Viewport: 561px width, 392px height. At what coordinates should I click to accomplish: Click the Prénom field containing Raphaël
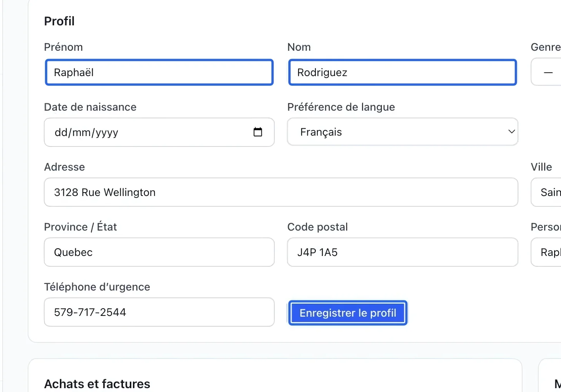[159, 72]
